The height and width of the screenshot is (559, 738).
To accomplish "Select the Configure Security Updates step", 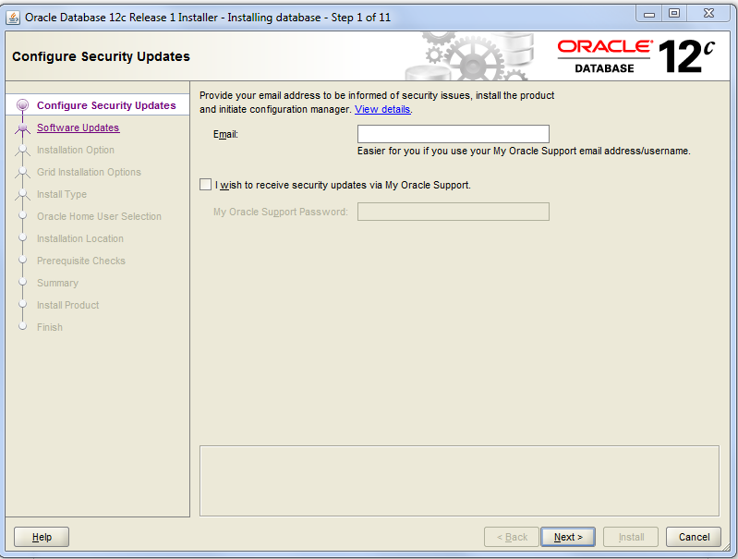I will (x=106, y=105).
